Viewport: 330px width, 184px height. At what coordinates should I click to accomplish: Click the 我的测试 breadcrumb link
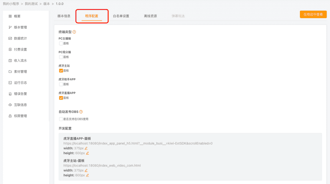pos(31,4)
